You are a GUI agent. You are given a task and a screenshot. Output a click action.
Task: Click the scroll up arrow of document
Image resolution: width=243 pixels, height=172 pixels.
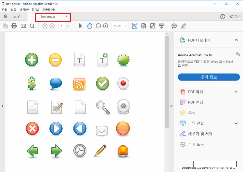(x=167, y=34)
